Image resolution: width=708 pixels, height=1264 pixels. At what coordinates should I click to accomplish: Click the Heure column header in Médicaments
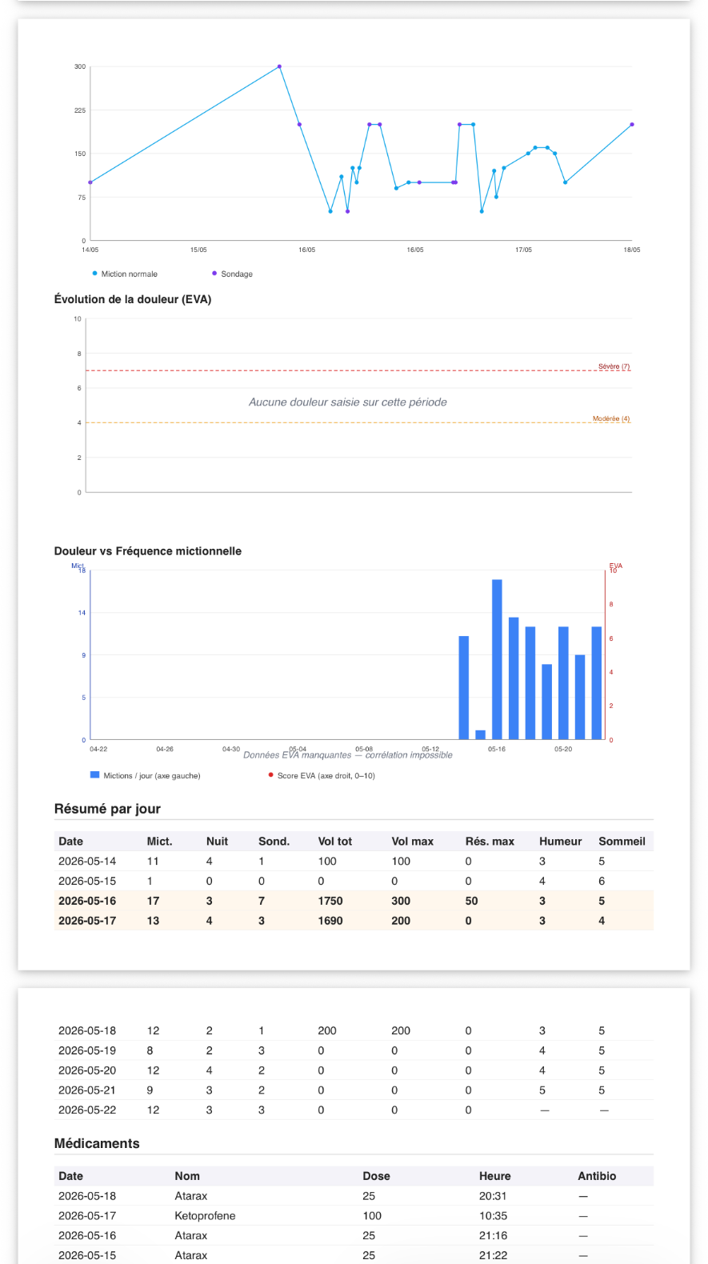click(x=494, y=1176)
